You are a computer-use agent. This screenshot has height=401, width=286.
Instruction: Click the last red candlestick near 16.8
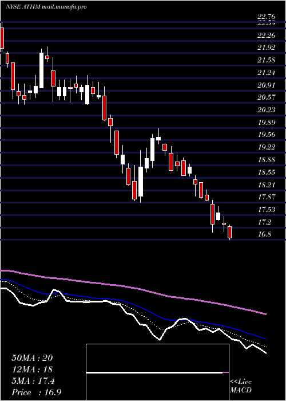click(229, 232)
